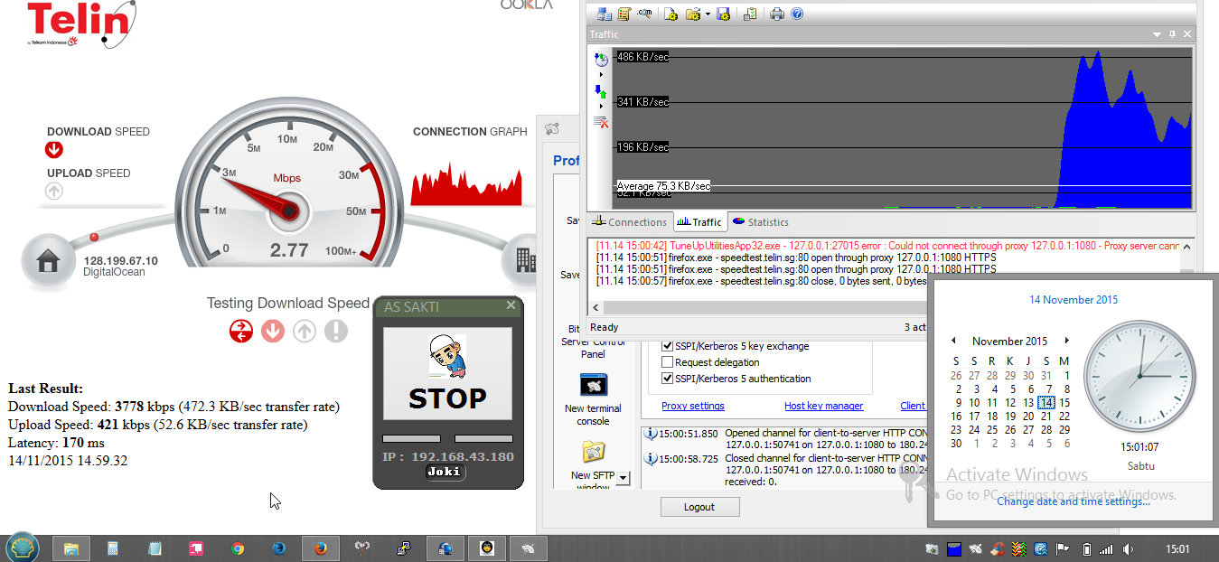This screenshot has height=562, width=1219.
Task: Enable Request delegation checkbox
Action: click(x=668, y=362)
